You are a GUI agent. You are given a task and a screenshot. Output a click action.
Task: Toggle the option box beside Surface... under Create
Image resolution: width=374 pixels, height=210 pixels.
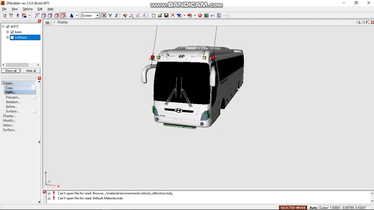click(x=34, y=111)
